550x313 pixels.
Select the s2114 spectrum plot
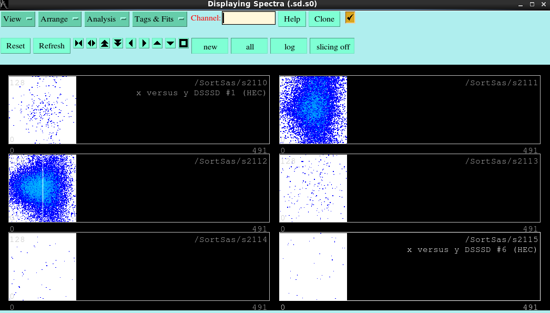[x=139, y=266]
